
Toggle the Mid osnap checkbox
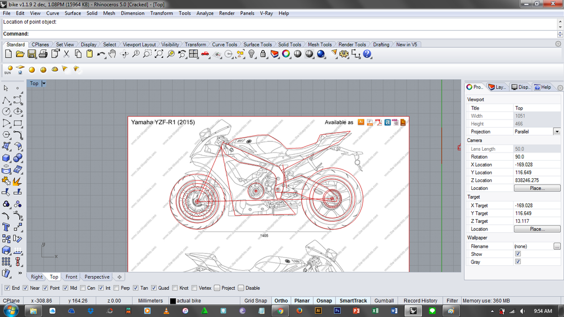(x=66, y=288)
